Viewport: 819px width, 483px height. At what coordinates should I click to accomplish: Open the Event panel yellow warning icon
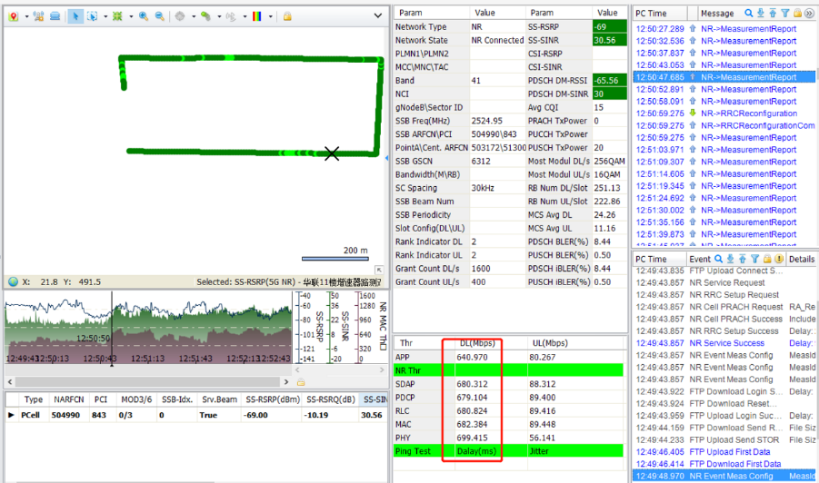779,259
